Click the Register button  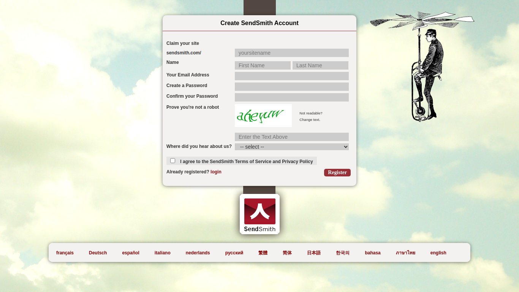tap(337, 173)
